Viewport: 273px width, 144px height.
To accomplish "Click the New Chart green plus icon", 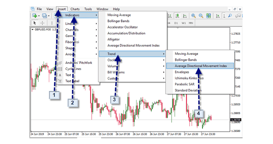I will 35,16.
